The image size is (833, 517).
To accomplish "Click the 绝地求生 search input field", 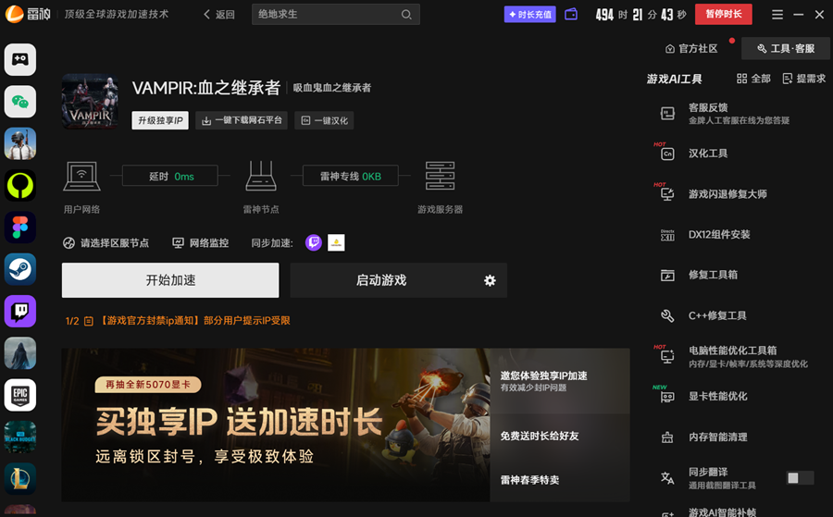I will (324, 15).
